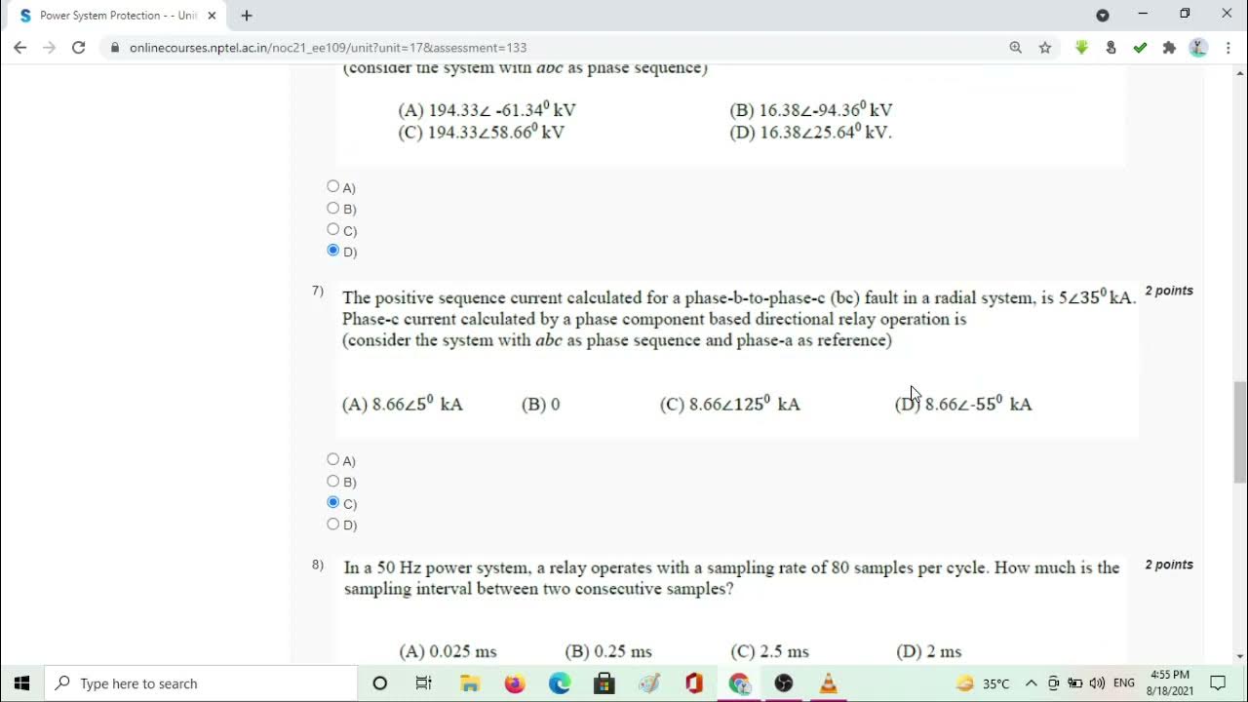Viewport: 1248px width, 702px height.
Task: Open a new browser tab
Action: pyautogui.click(x=247, y=16)
